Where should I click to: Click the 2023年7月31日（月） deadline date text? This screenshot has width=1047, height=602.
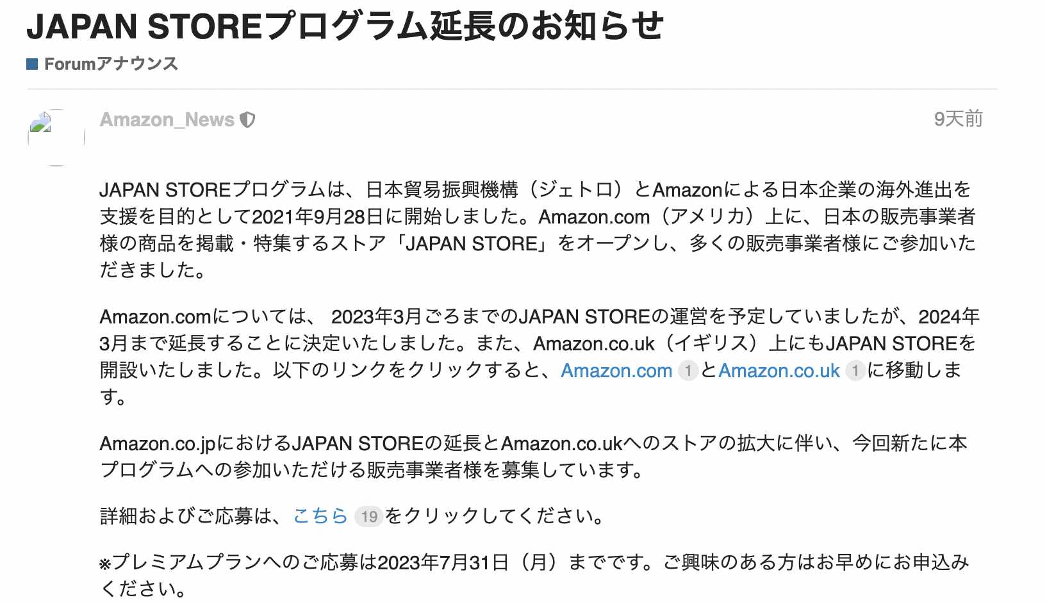470,562
